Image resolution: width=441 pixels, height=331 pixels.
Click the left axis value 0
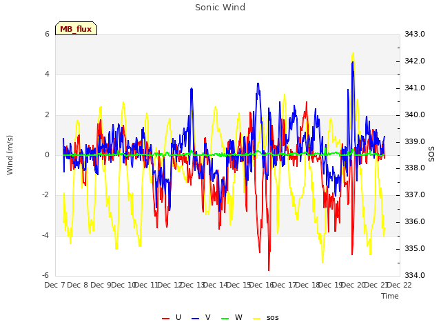pyautogui.click(x=47, y=154)
